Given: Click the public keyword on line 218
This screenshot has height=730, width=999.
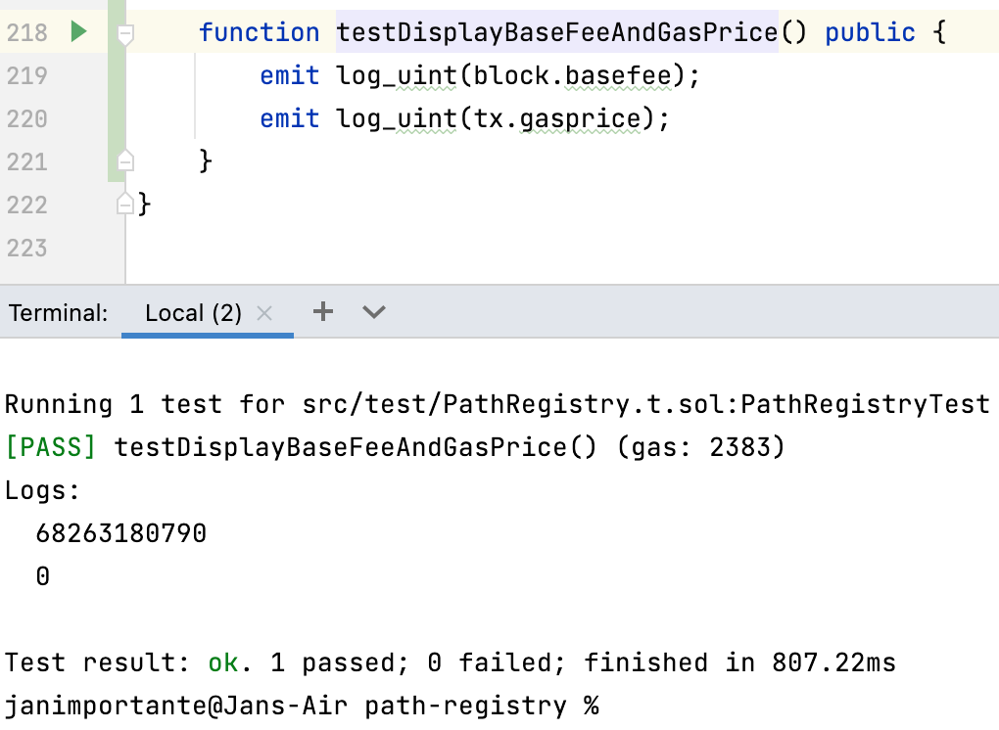Looking at the screenshot, I should point(870,31).
